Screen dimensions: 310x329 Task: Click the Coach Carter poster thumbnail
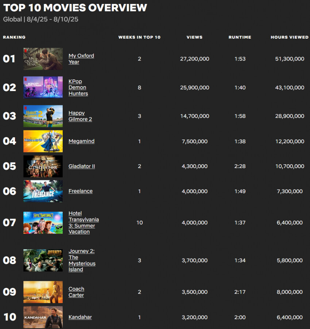43,292
